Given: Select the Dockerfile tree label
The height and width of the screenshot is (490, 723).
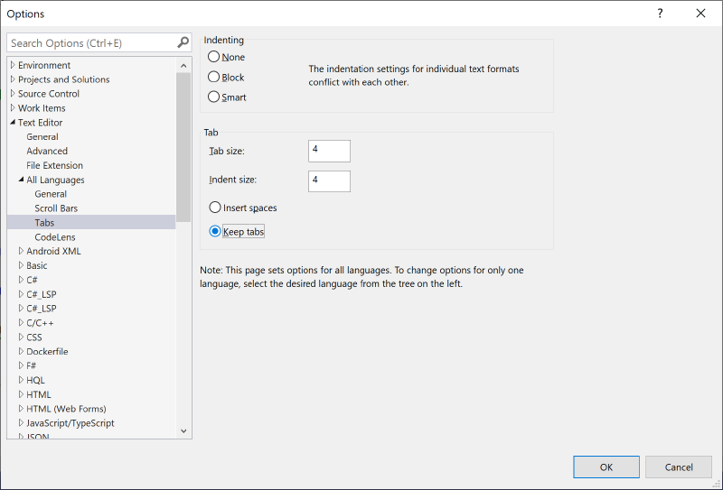Looking at the screenshot, I should tap(48, 351).
